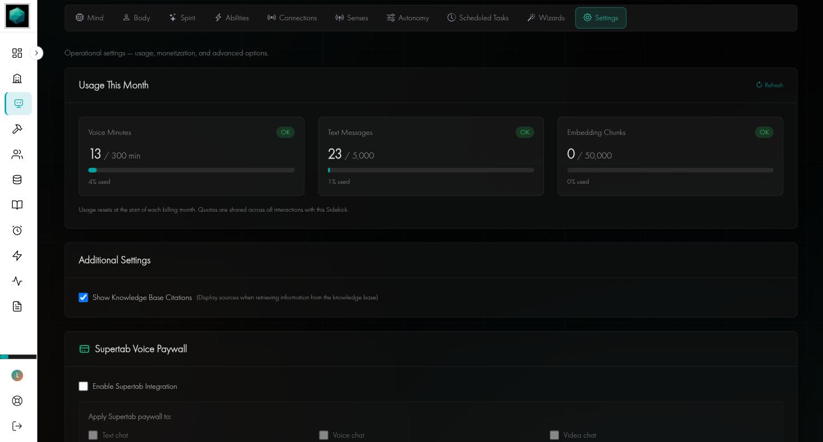This screenshot has height=442, width=823.
Task: Open the lightning bolt icon in sidebar
Action: pos(17,256)
